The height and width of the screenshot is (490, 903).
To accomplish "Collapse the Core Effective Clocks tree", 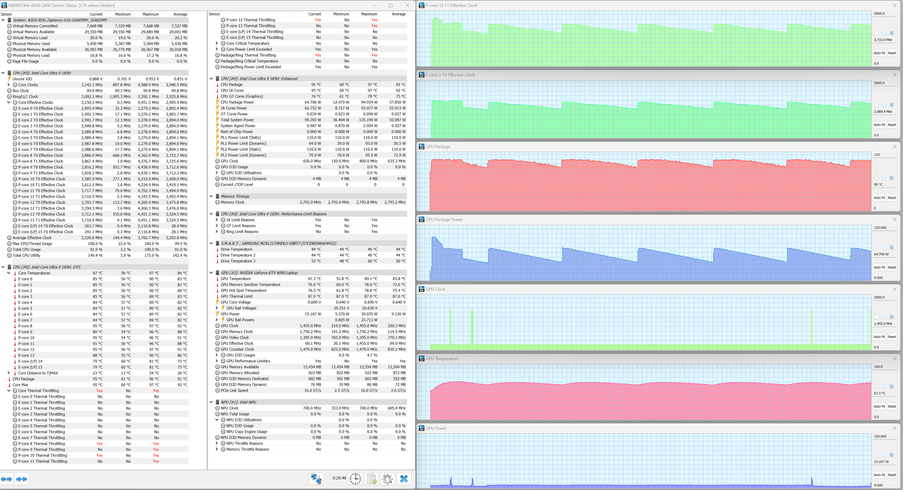I will tap(9, 102).
